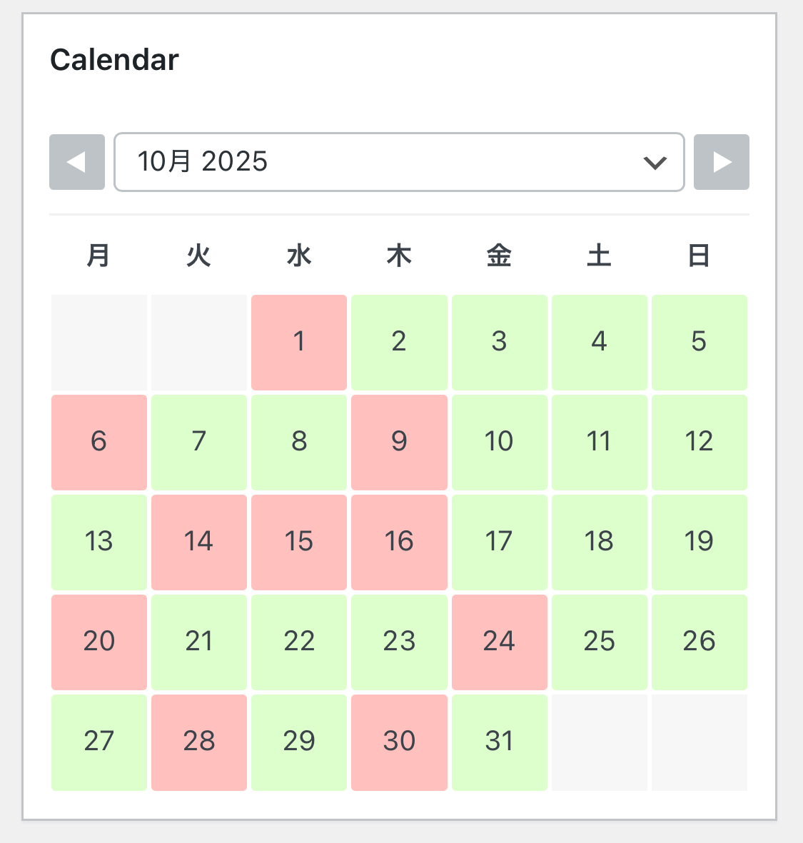Select date 16 under the 木 column
This screenshot has width=803, height=843.
pyautogui.click(x=399, y=542)
